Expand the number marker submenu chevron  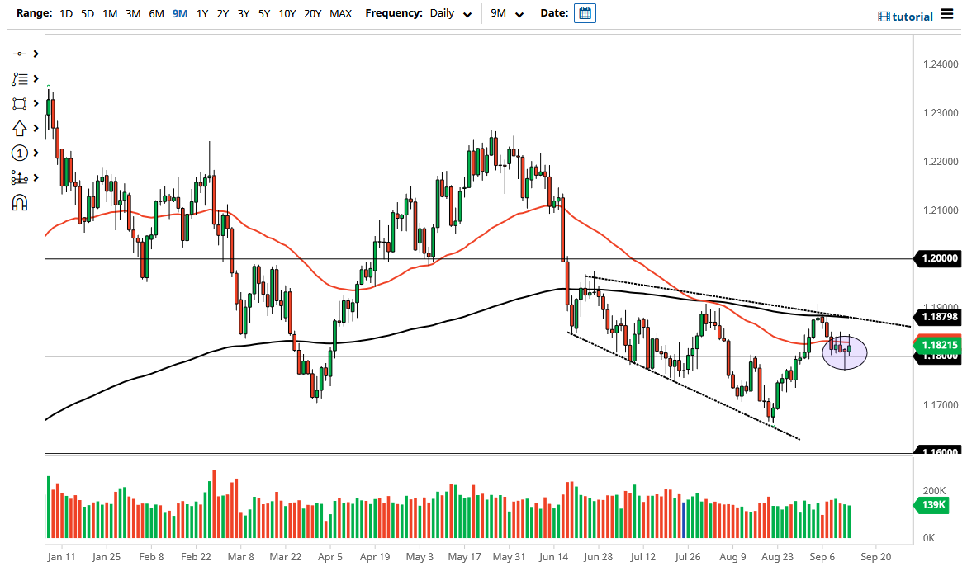click(x=36, y=153)
